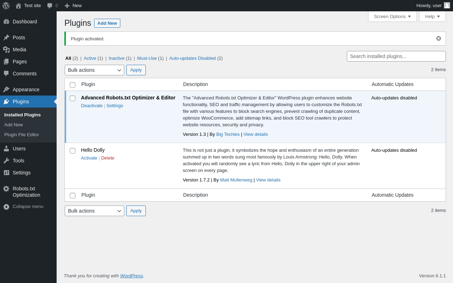453x283 pixels.
Task: Open the bottom Bulk actions dropdown
Action: point(94,211)
